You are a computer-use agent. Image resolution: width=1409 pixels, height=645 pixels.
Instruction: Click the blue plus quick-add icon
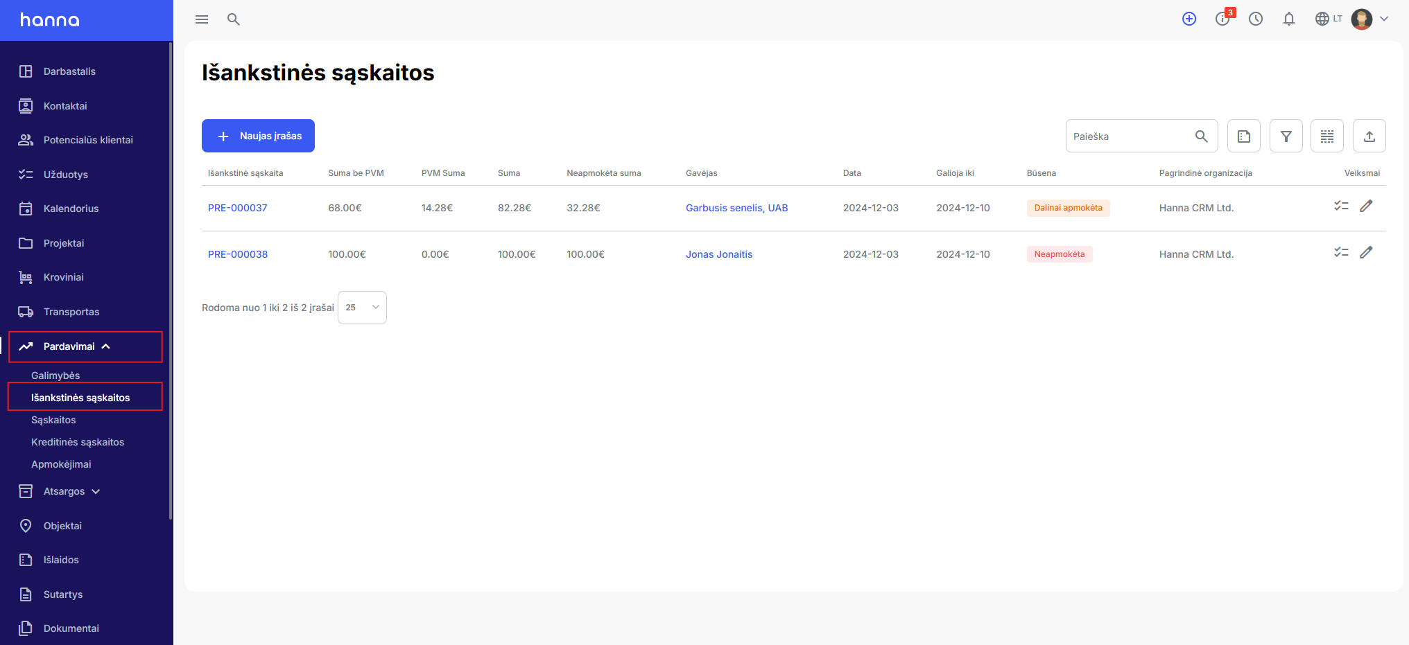[x=1189, y=19]
